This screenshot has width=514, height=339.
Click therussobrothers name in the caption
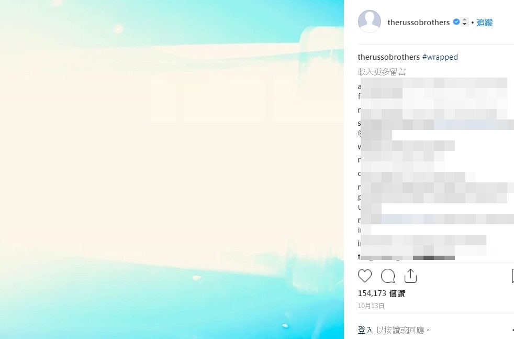(389, 57)
